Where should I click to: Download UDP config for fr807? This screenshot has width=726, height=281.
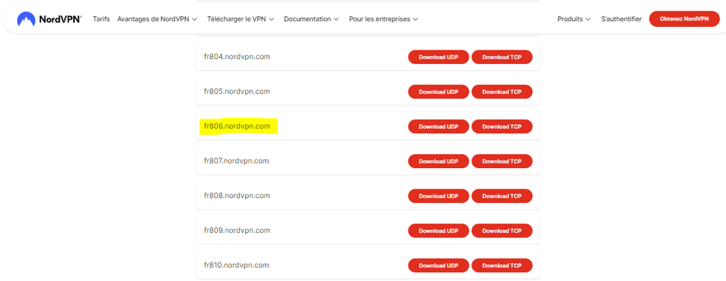(438, 161)
